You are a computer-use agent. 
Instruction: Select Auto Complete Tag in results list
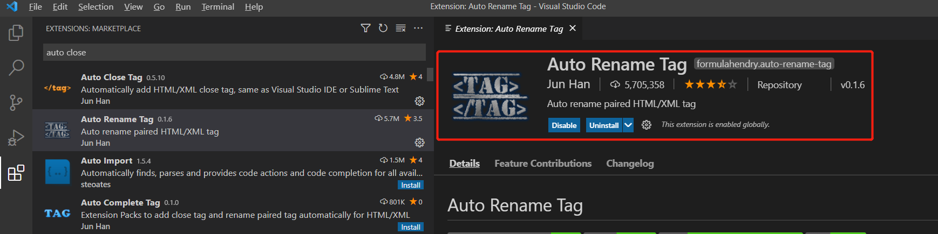point(233,214)
